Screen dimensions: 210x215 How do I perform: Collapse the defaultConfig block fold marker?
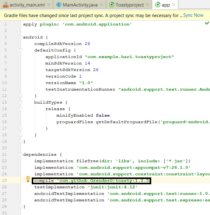pyautogui.click(x=21, y=50)
